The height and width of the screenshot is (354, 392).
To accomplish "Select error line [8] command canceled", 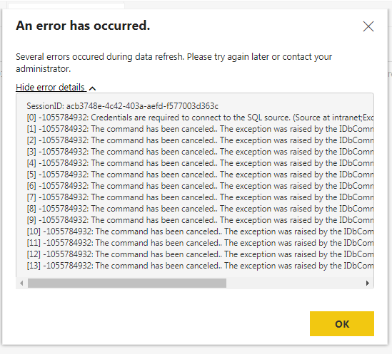I will pyautogui.click(x=200, y=209).
